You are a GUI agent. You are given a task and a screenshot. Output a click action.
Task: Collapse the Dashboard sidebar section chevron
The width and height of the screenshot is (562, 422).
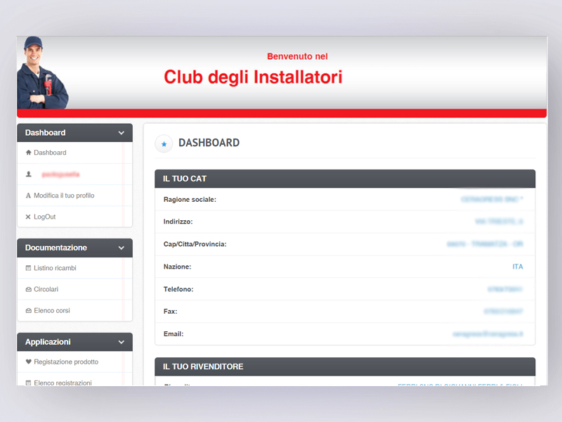click(122, 133)
